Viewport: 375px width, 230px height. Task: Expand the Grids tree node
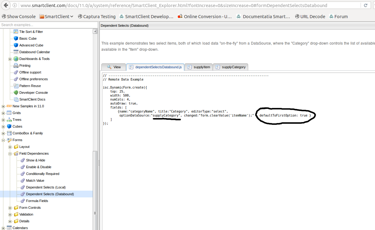tap(3, 113)
